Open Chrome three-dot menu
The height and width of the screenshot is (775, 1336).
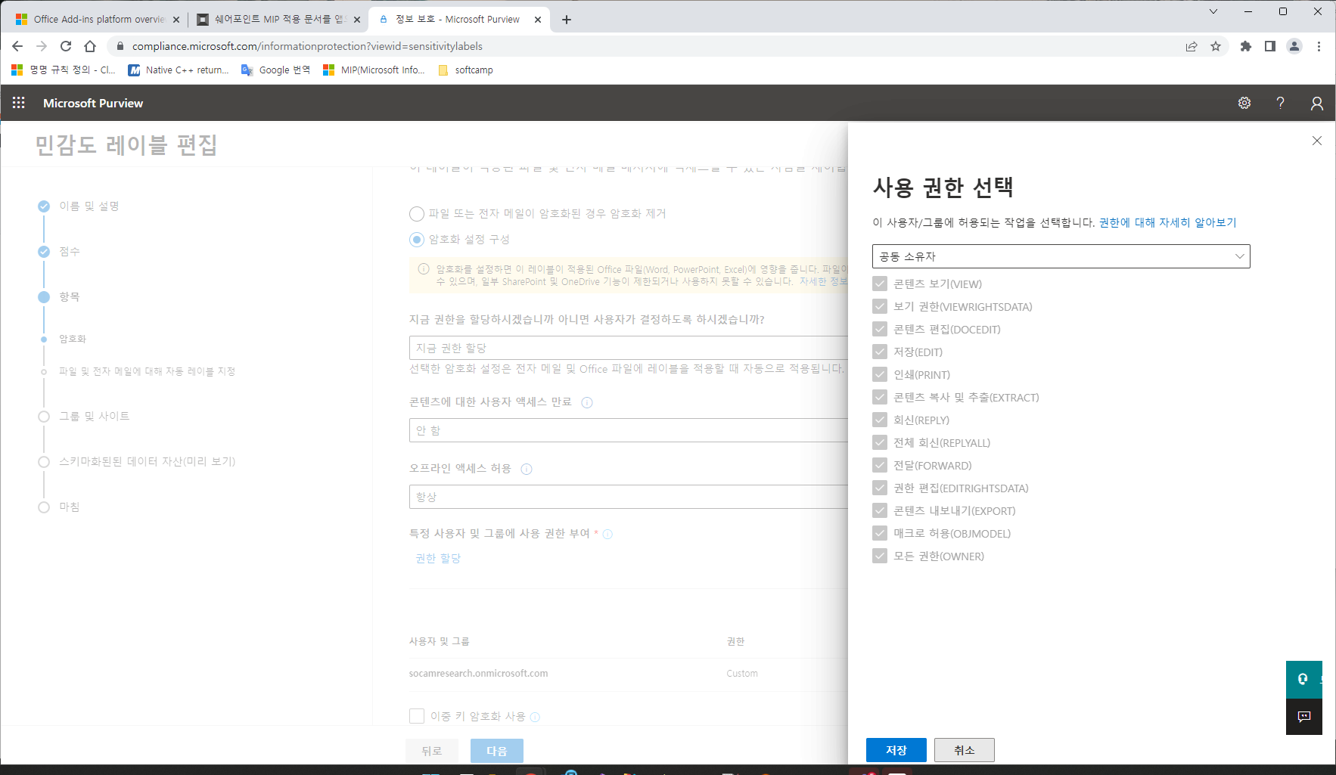[x=1319, y=46]
